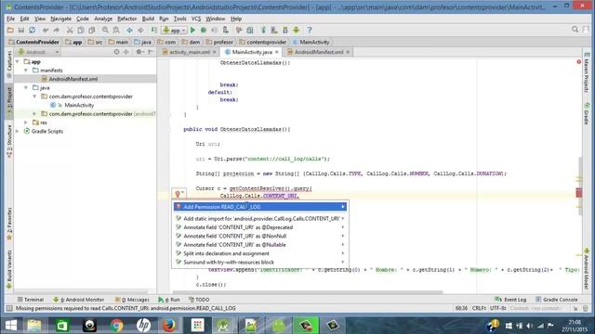Switch to AndroidManifest.xml editor tab
The height and width of the screenshot is (334, 595).
318,52
